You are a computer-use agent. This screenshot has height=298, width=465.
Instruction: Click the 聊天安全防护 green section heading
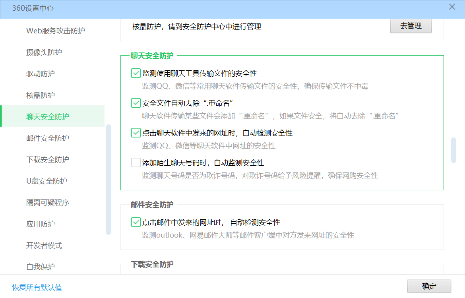152,56
